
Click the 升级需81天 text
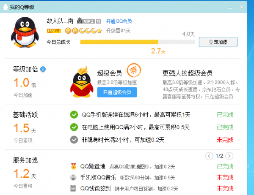tap(118, 31)
